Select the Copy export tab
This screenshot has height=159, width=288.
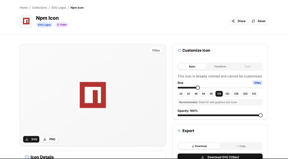tap(241, 146)
